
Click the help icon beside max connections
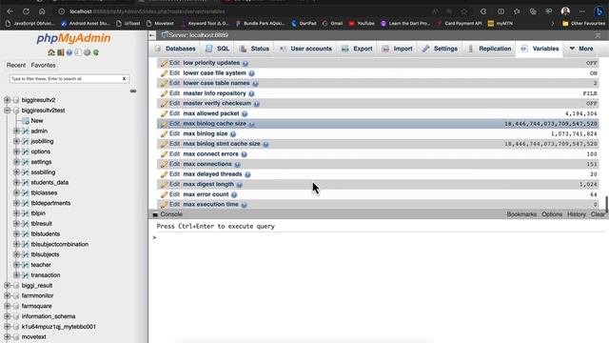click(x=237, y=165)
